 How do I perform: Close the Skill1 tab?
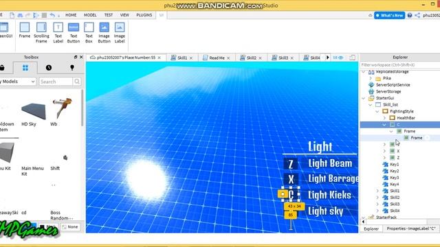[191, 58]
